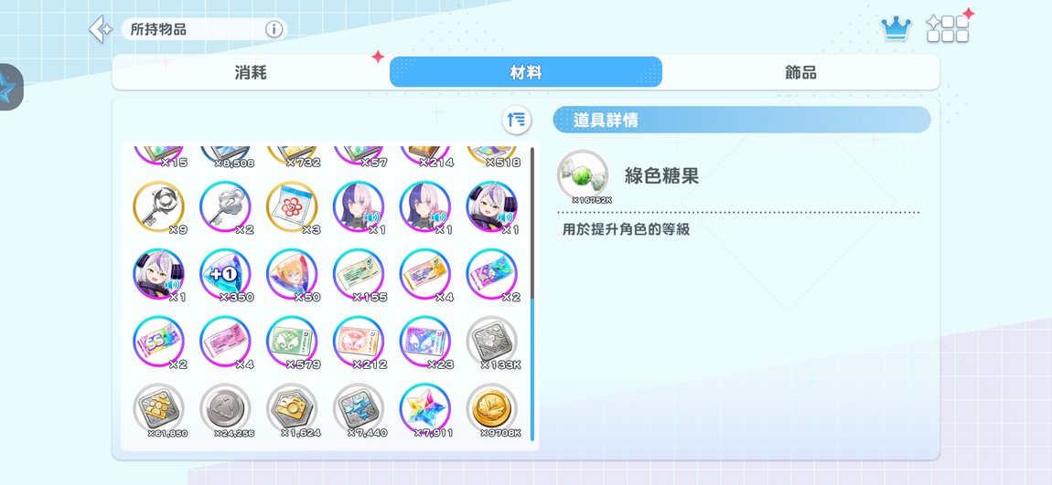
Task: Select the rainbow star gem ×7,911
Action: pyautogui.click(x=424, y=409)
